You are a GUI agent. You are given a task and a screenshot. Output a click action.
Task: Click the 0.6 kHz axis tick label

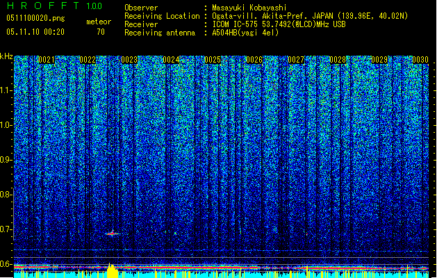pyautogui.click(x=6, y=264)
